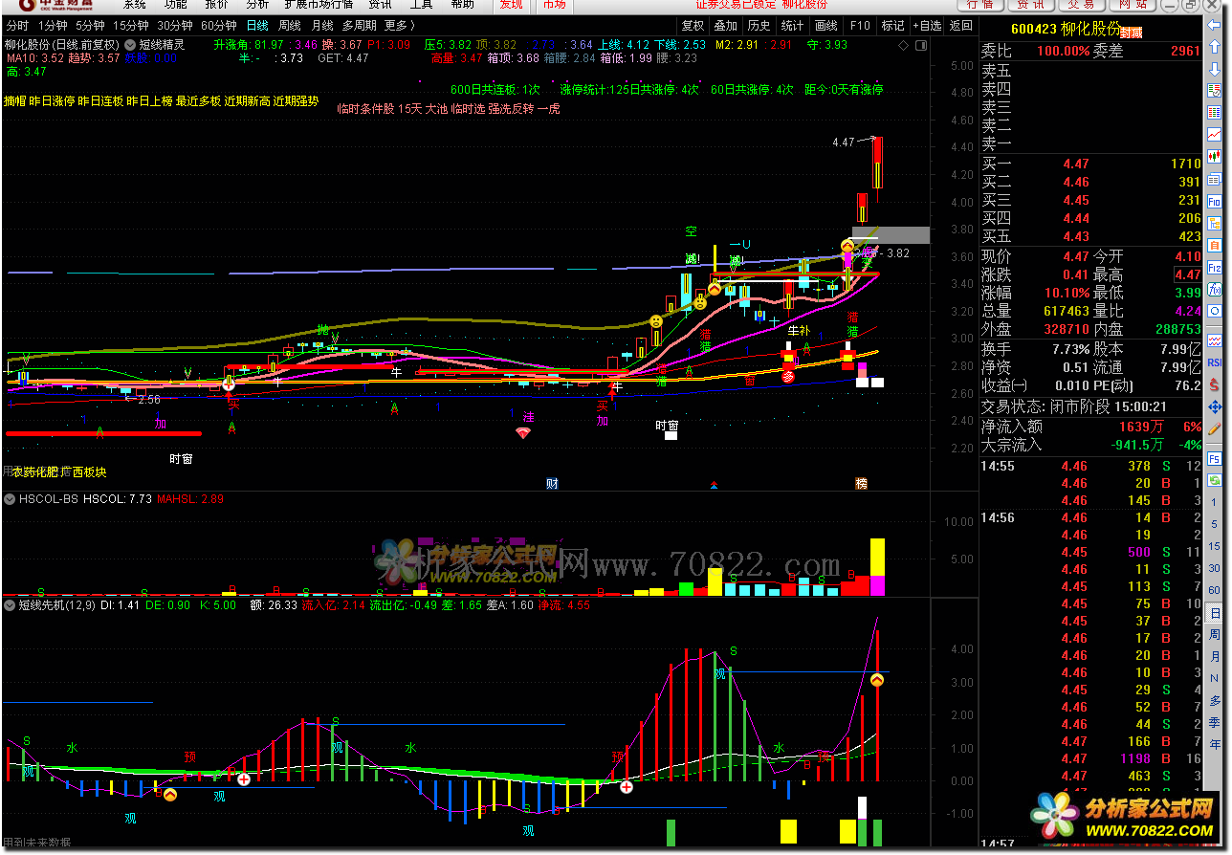Screen dimensions: 1232x855
Task: Click the F10 company info sidebar icon
Action: 1214,201
